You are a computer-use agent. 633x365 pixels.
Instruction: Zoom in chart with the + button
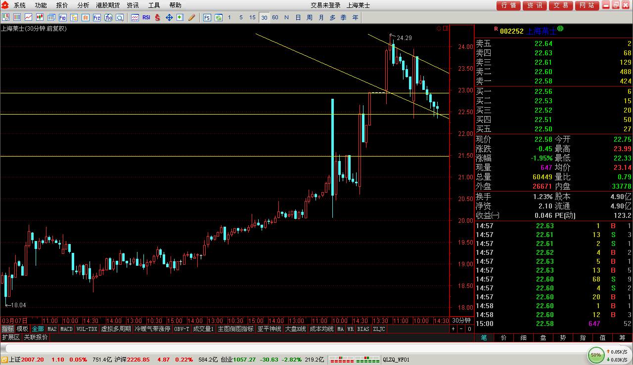[x=453, y=329]
